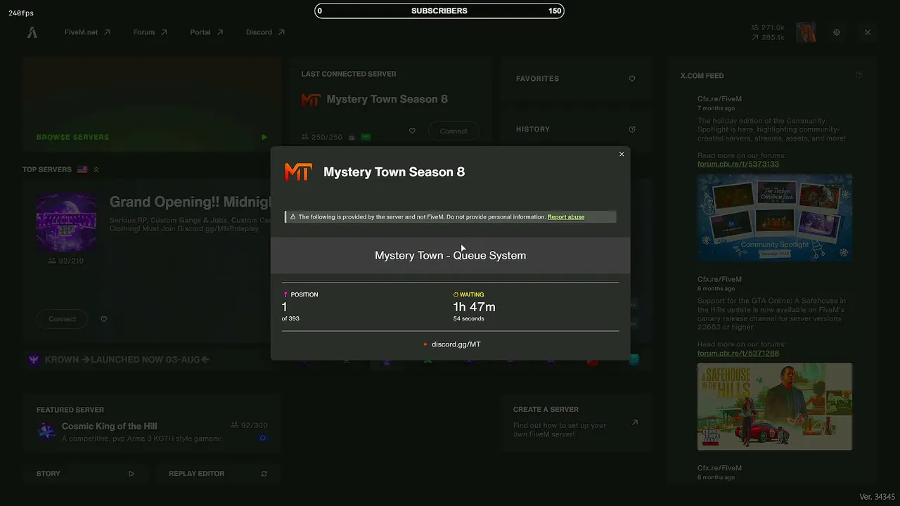Click the green play arrow beside Browse Servers
Viewport: 900px width, 506px height.
(x=264, y=137)
